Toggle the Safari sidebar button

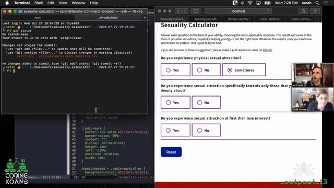pos(195,11)
